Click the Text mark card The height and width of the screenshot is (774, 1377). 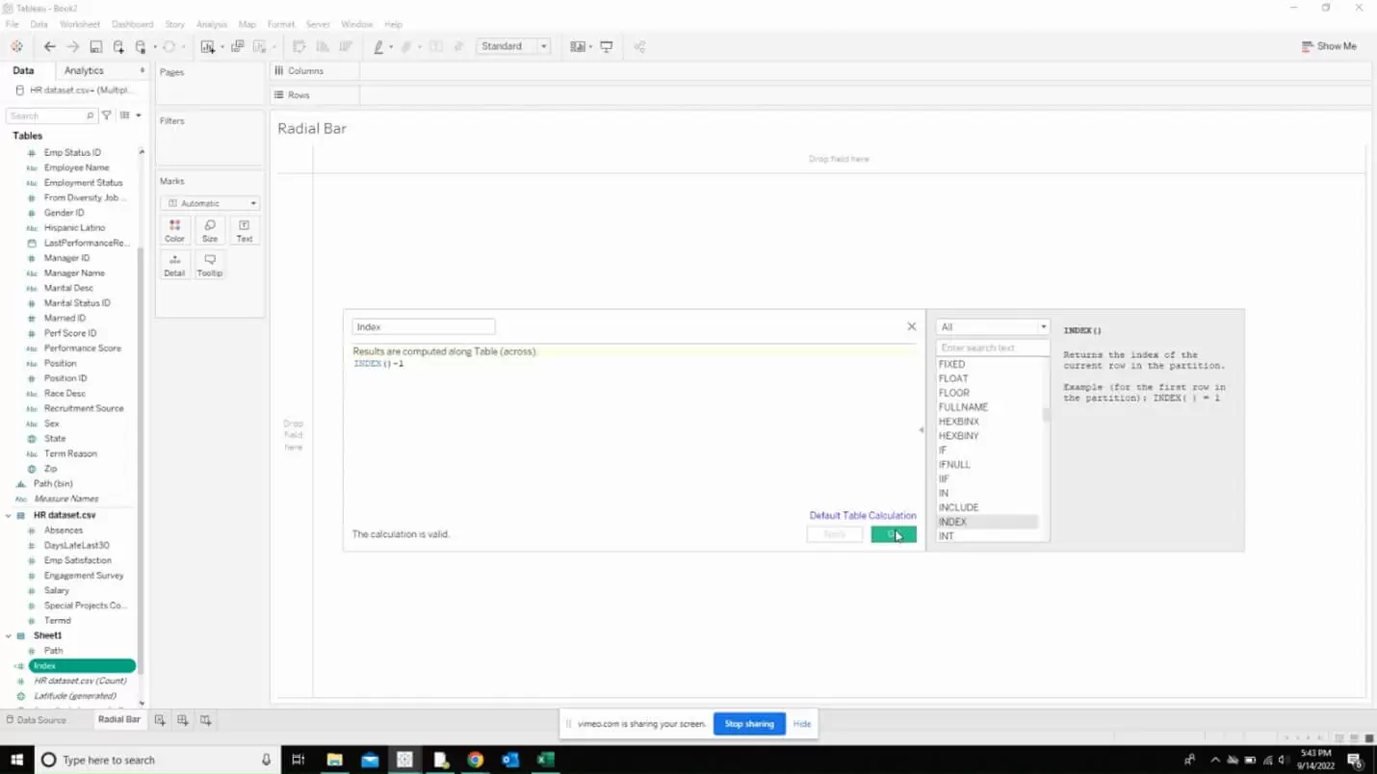[x=245, y=230]
